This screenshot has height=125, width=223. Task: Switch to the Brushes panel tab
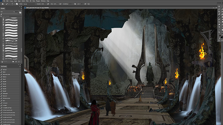click(3, 9)
